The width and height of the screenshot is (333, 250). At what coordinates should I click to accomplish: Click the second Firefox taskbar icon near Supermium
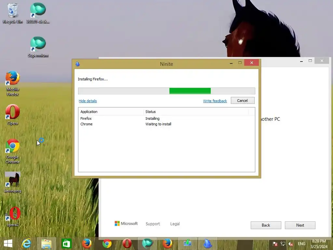coord(167,243)
